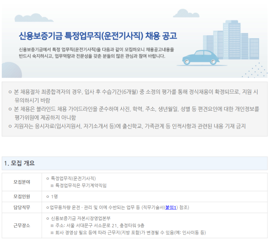Image resolution: width=270 pixels, height=240 pixels.
Task: Select the section heading 1. 모집 개요
Action: tap(20, 163)
